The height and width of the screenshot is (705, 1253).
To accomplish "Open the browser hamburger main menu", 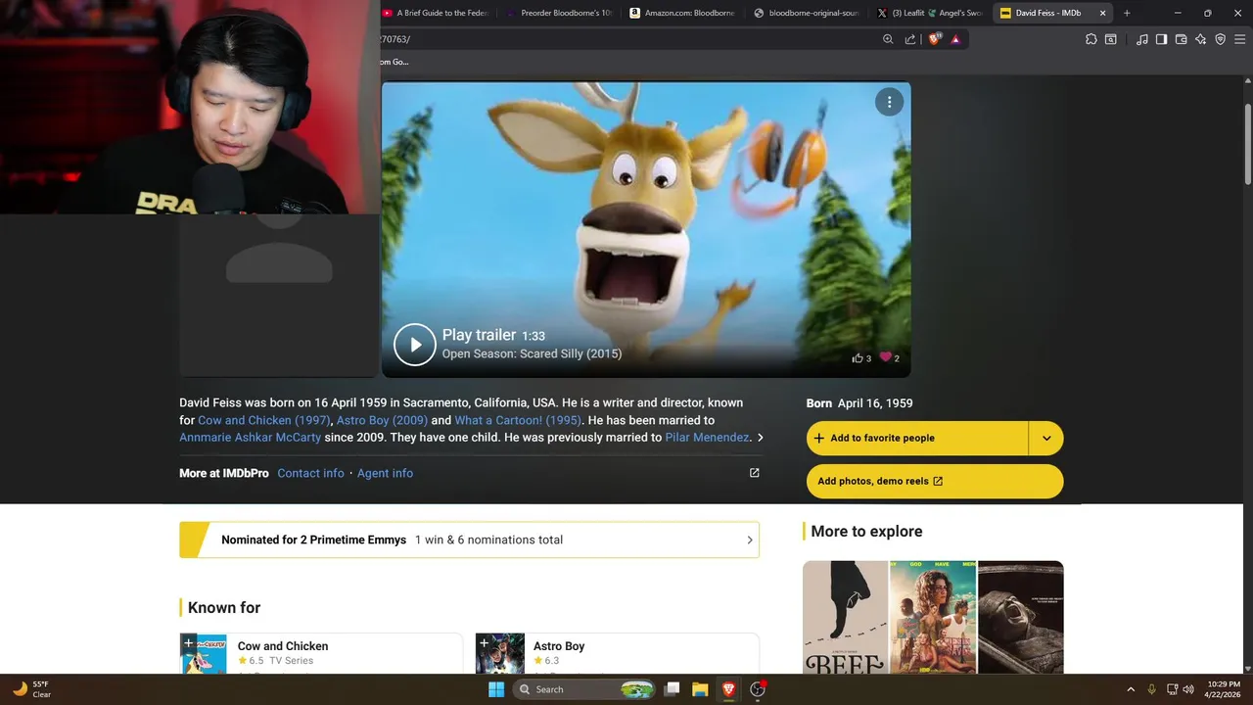I will point(1239,39).
